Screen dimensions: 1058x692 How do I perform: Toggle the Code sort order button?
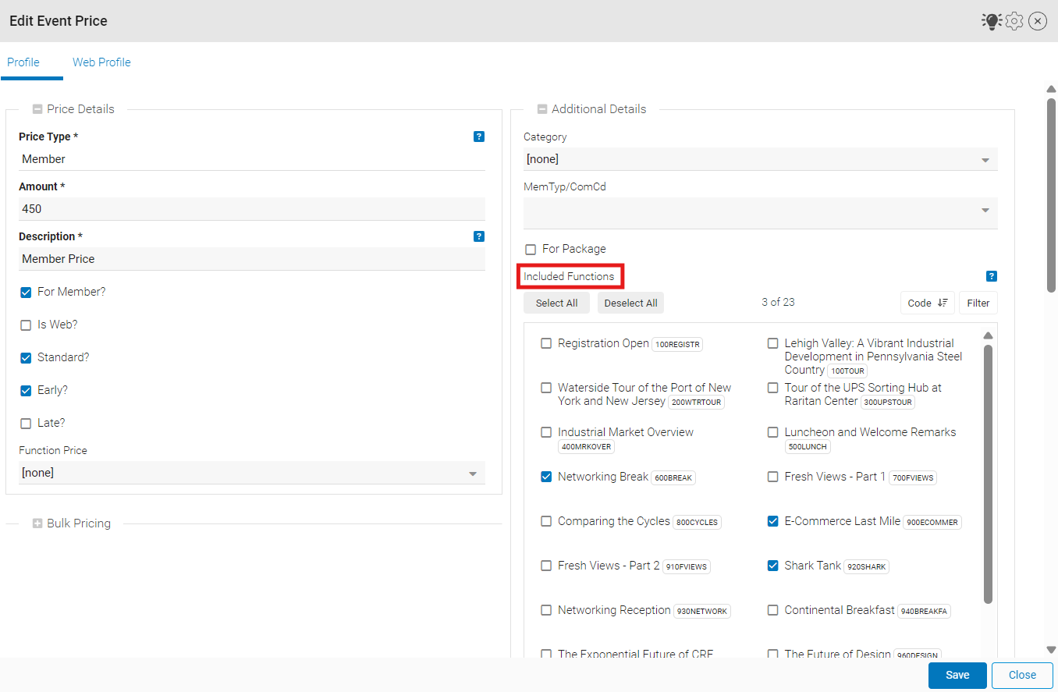coord(927,303)
